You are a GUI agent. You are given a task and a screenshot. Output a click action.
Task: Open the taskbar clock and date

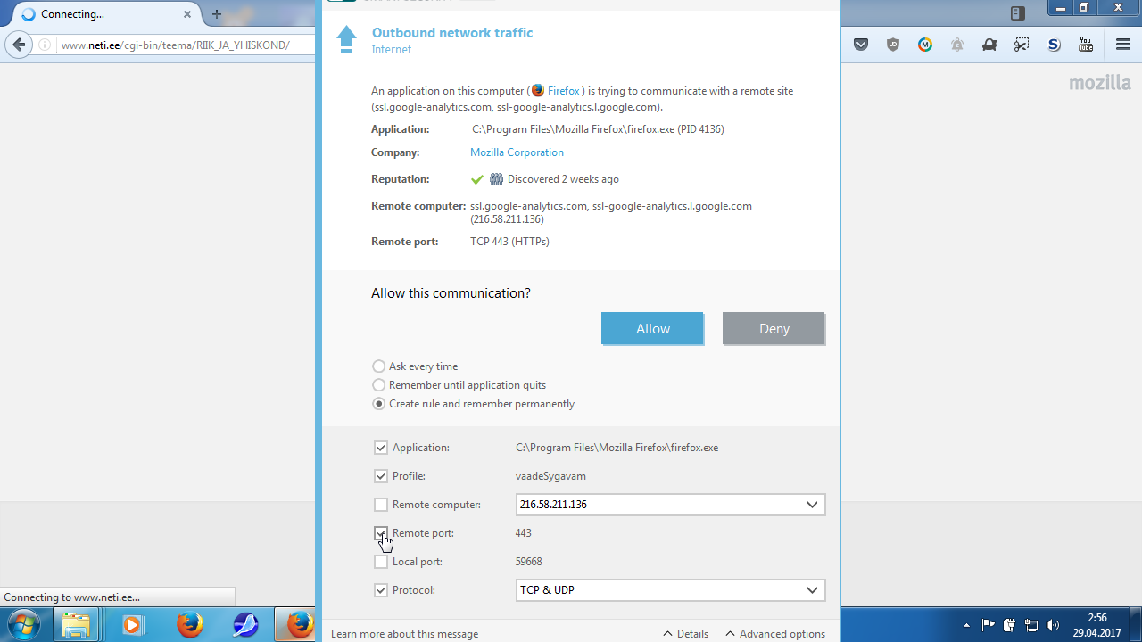pos(1096,625)
